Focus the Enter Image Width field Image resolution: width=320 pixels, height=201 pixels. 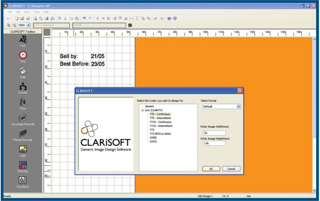[214, 133]
